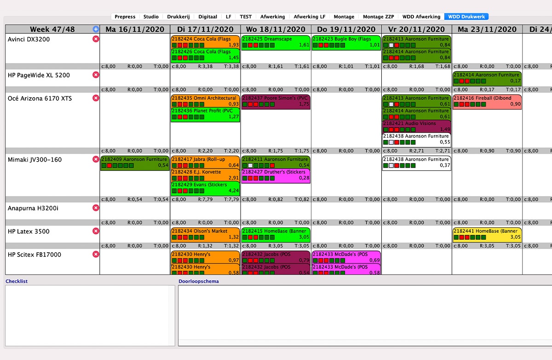552x360 pixels.
Task: Remove the Avinci DX3200 row with red X
Action: (x=96, y=39)
